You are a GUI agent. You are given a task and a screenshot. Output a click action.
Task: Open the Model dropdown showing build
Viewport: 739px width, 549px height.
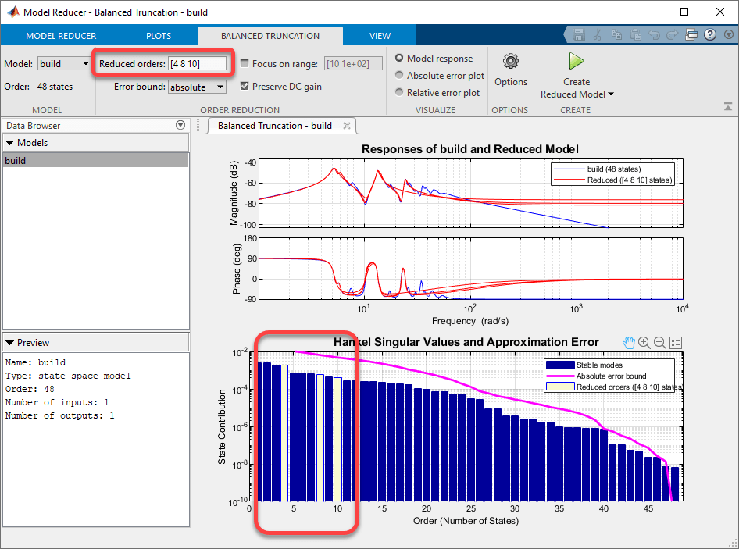[65, 63]
